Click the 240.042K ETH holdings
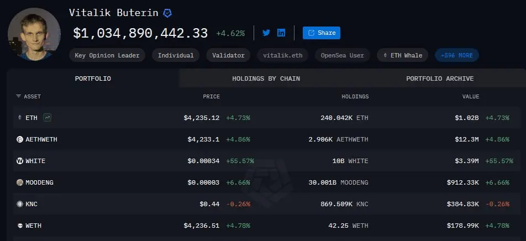Viewport: 526px width, 241px height. pos(345,118)
